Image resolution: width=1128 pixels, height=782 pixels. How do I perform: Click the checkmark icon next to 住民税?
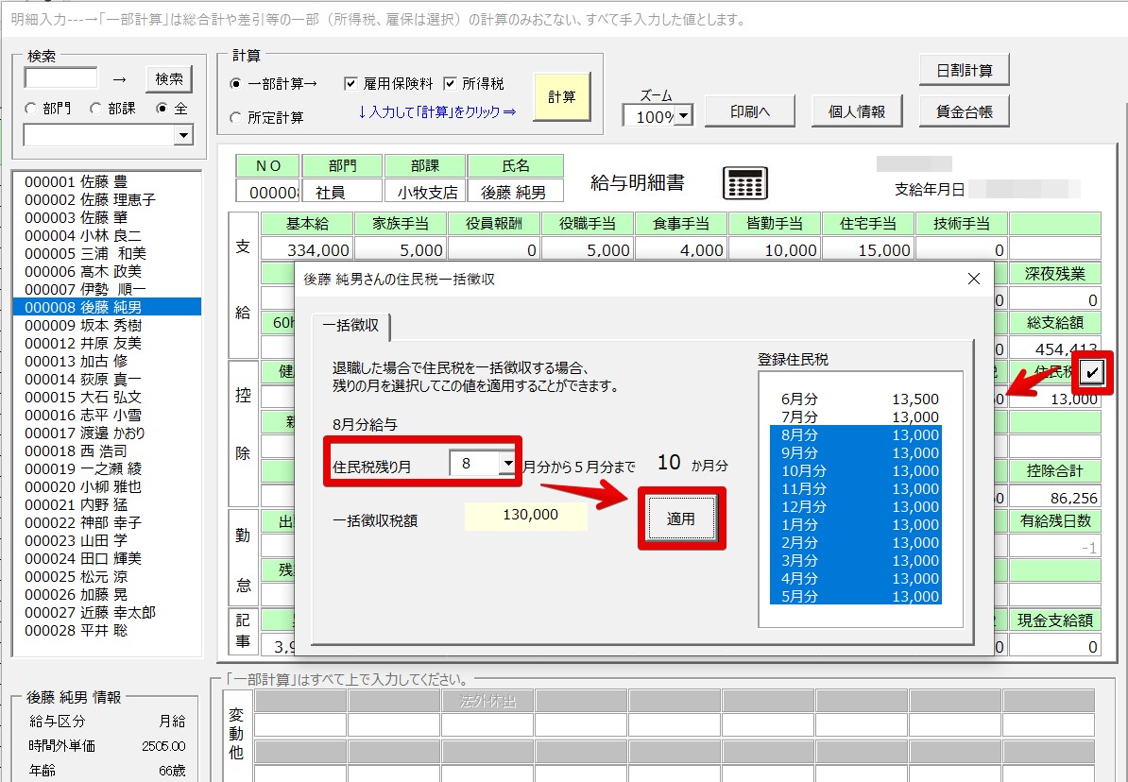tap(1092, 372)
